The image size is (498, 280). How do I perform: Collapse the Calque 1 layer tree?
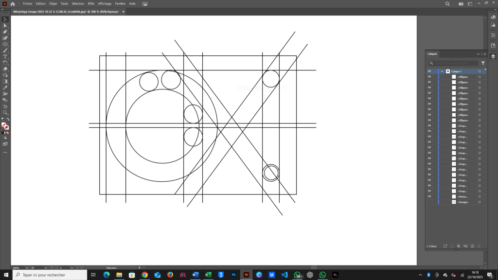point(442,71)
